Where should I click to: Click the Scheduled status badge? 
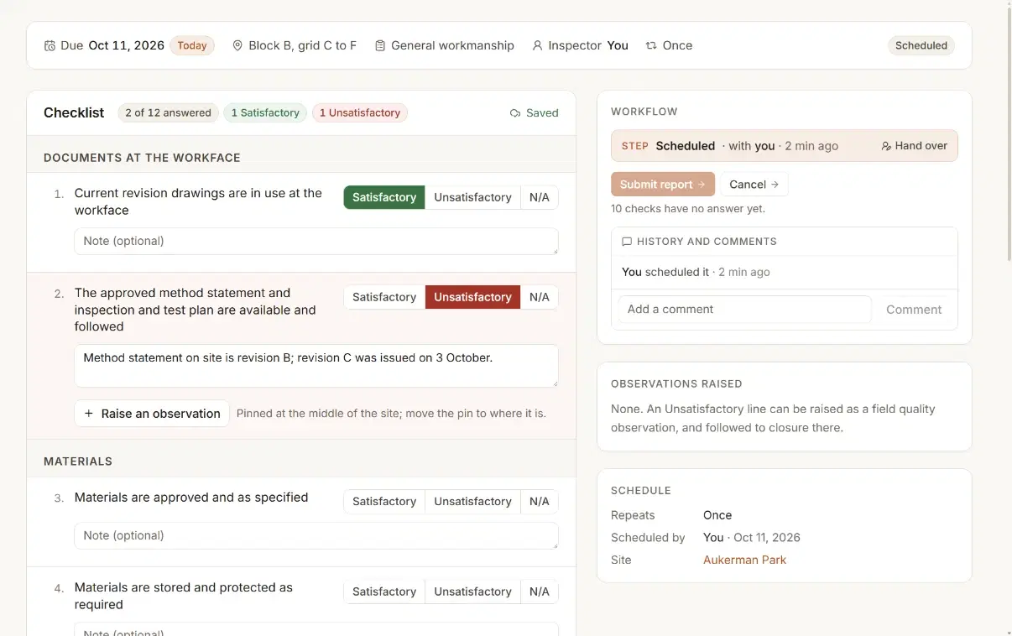921,45
